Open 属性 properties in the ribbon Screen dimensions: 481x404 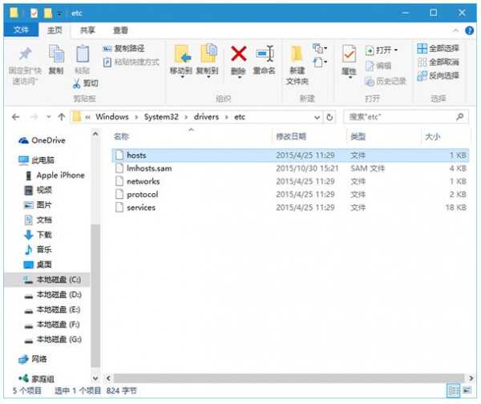(x=349, y=54)
